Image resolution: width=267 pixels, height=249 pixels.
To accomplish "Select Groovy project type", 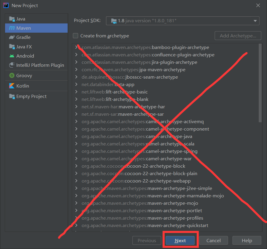I will 36,75.
